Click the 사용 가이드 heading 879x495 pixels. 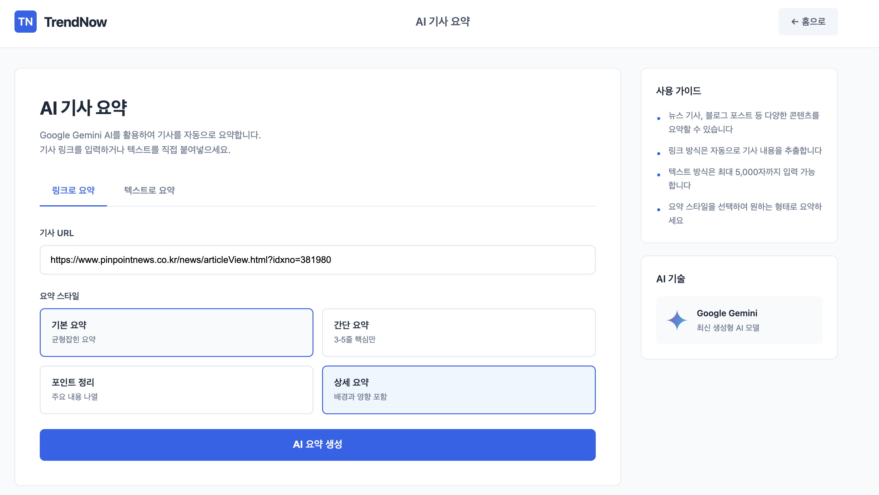pos(678,91)
